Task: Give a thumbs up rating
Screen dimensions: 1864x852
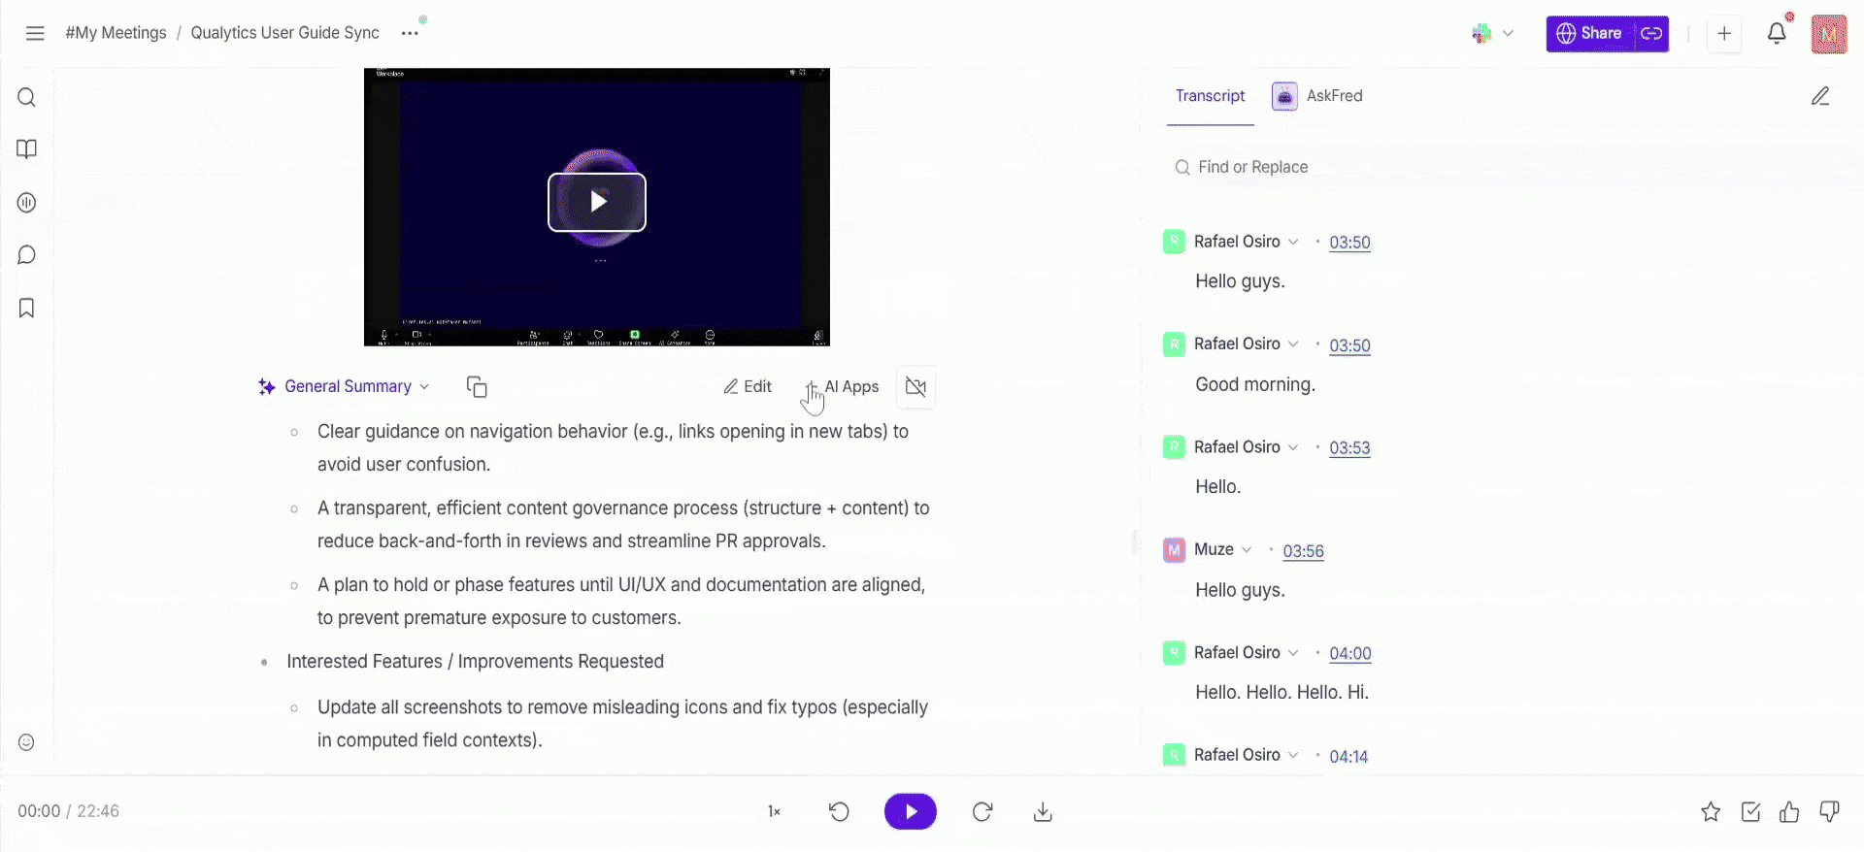Action: point(1790,812)
